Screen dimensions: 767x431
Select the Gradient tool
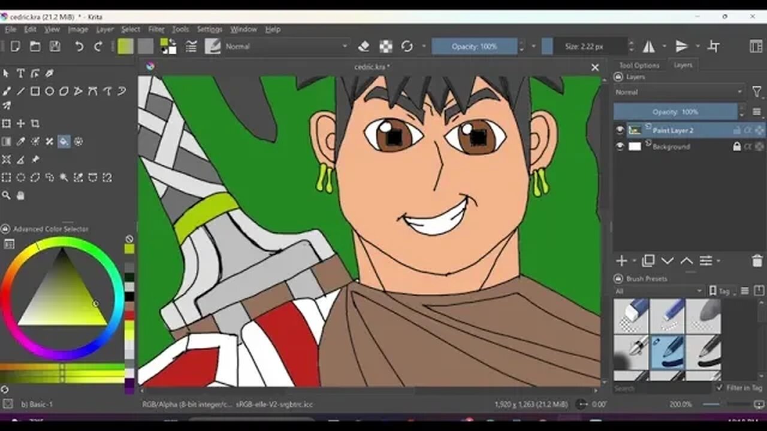point(6,141)
